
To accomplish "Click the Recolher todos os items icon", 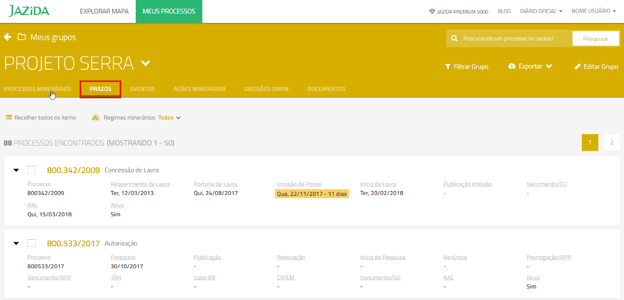I will pyautogui.click(x=9, y=118).
